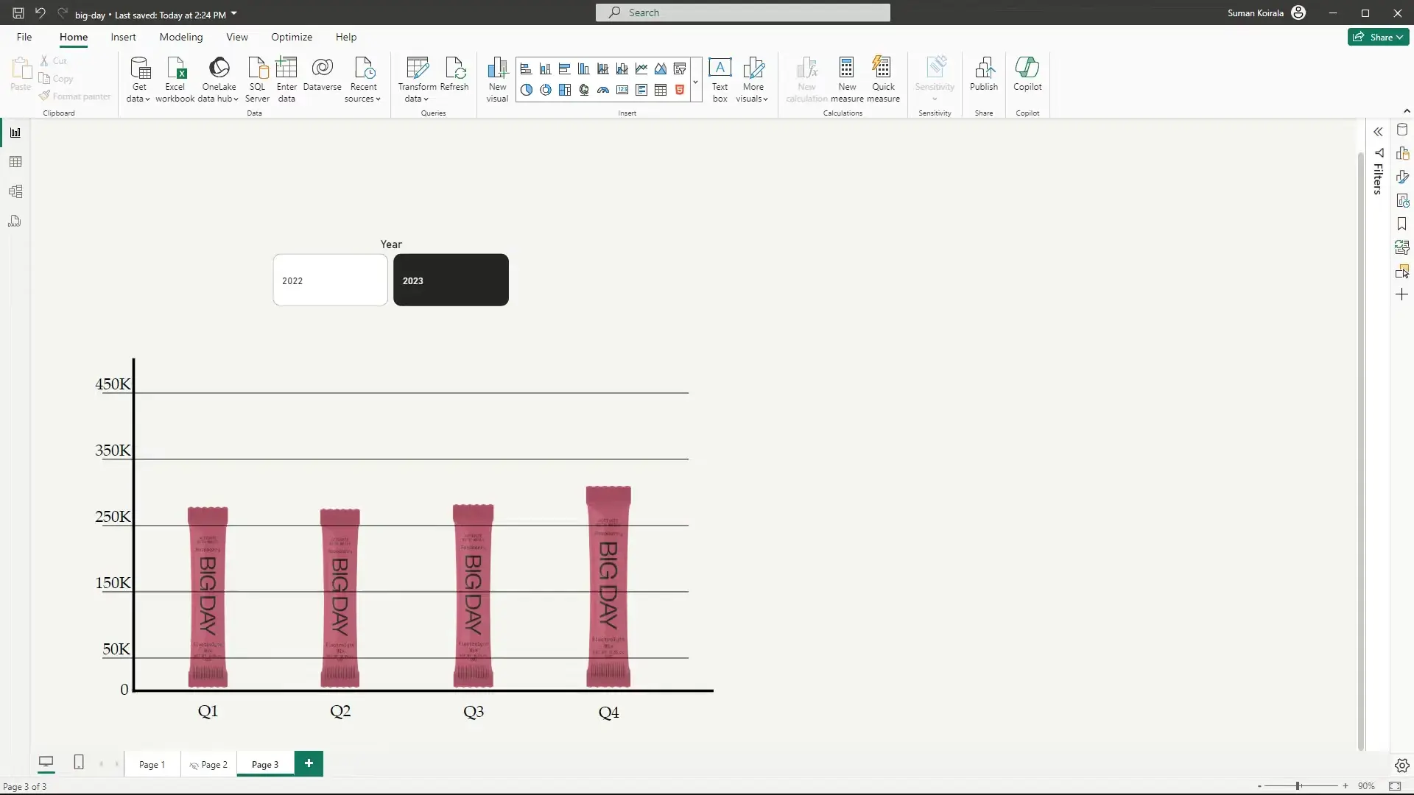Image resolution: width=1414 pixels, height=795 pixels.
Task: Insert a pie chart visual
Action: [x=526, y=90]
